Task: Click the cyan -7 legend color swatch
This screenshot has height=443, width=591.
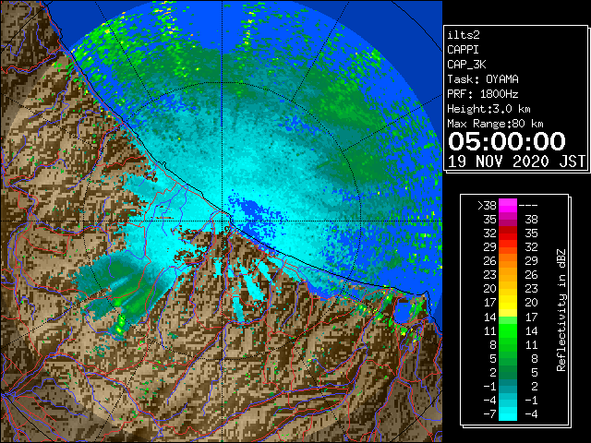Action: point(508,413)
